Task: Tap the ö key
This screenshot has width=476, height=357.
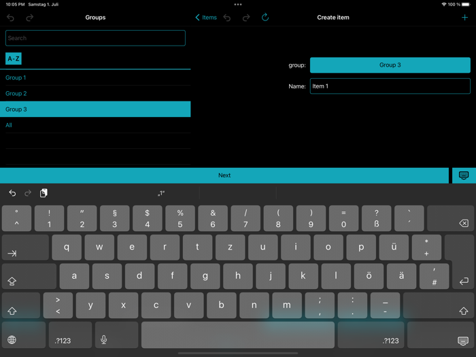Action: pyautogui.click(x=369, y=276)
